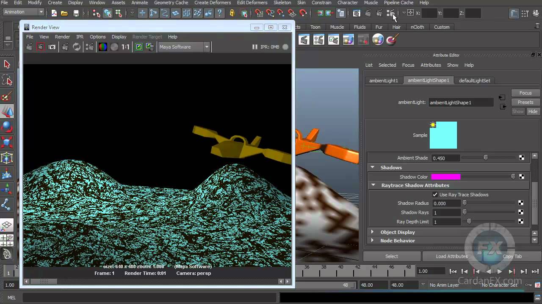This screenshot has height=304, width=542.
Task: Click the Paint Effects brush shelf icon
Action: click(x=392, y=40)
